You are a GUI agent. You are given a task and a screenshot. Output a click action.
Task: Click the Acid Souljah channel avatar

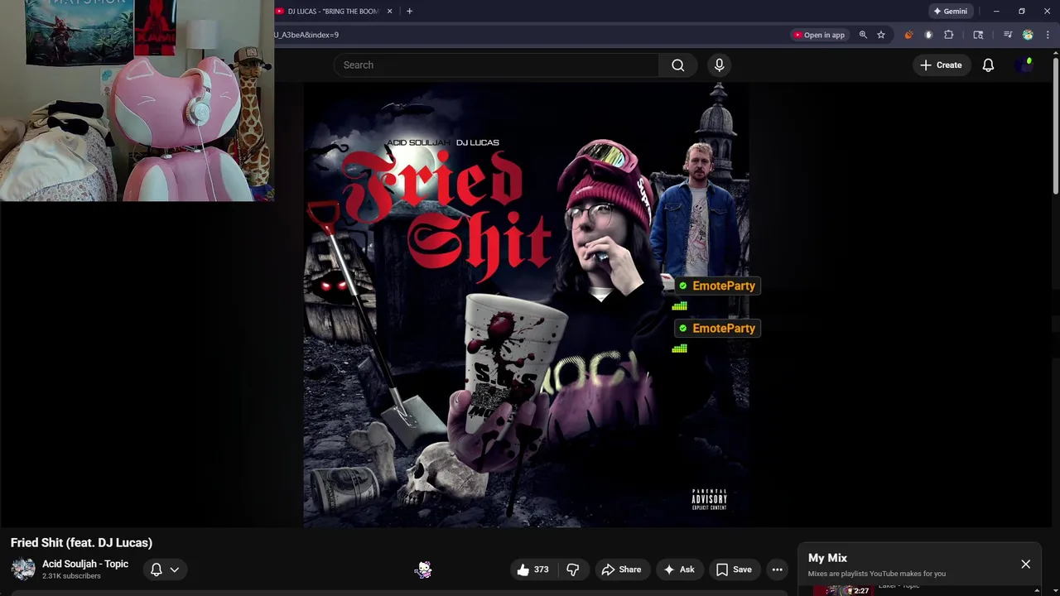(23, 570)
